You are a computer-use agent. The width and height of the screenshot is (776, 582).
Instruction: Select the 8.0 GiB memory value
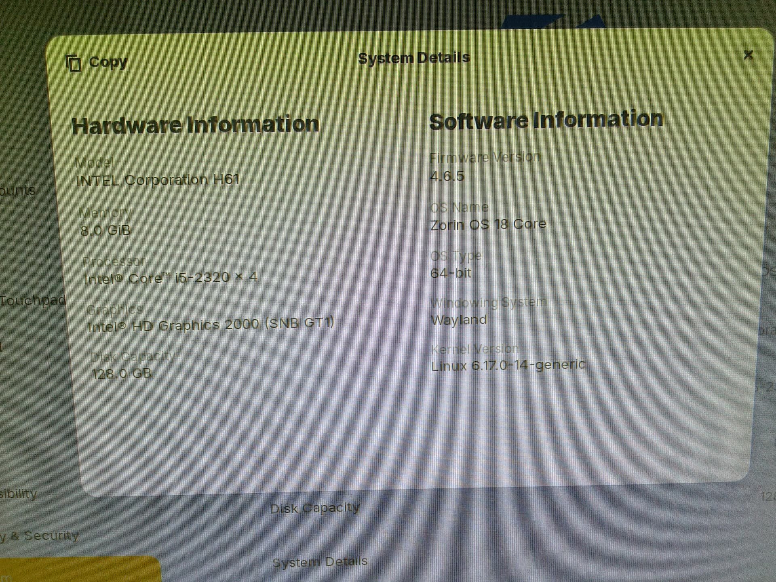tap(105, 230)
